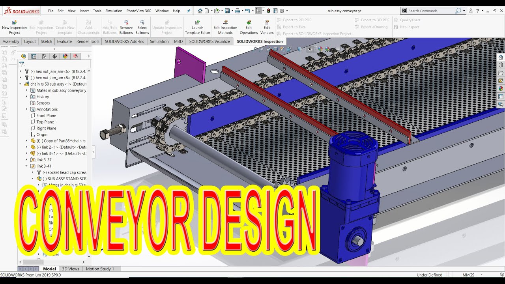Open the Appearances task pane color ball
This screenshot has width=505, height=284.
(501, 89)
